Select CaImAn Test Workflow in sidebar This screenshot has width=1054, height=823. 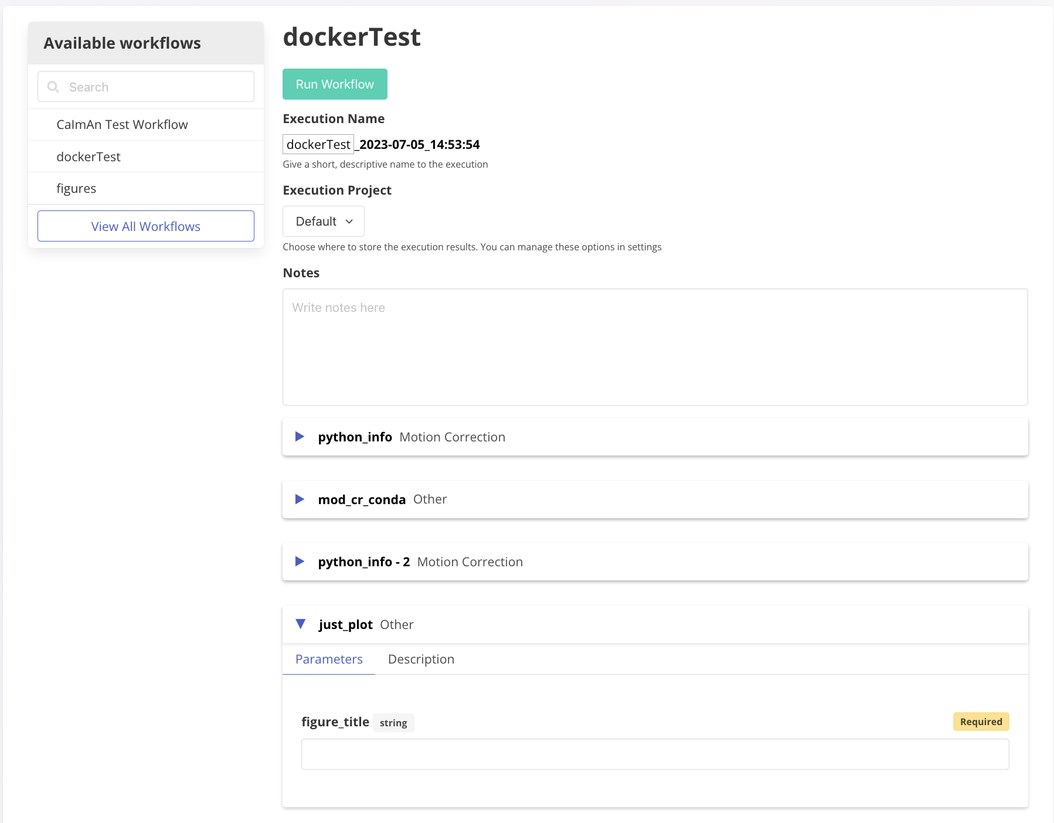(146, 125)
